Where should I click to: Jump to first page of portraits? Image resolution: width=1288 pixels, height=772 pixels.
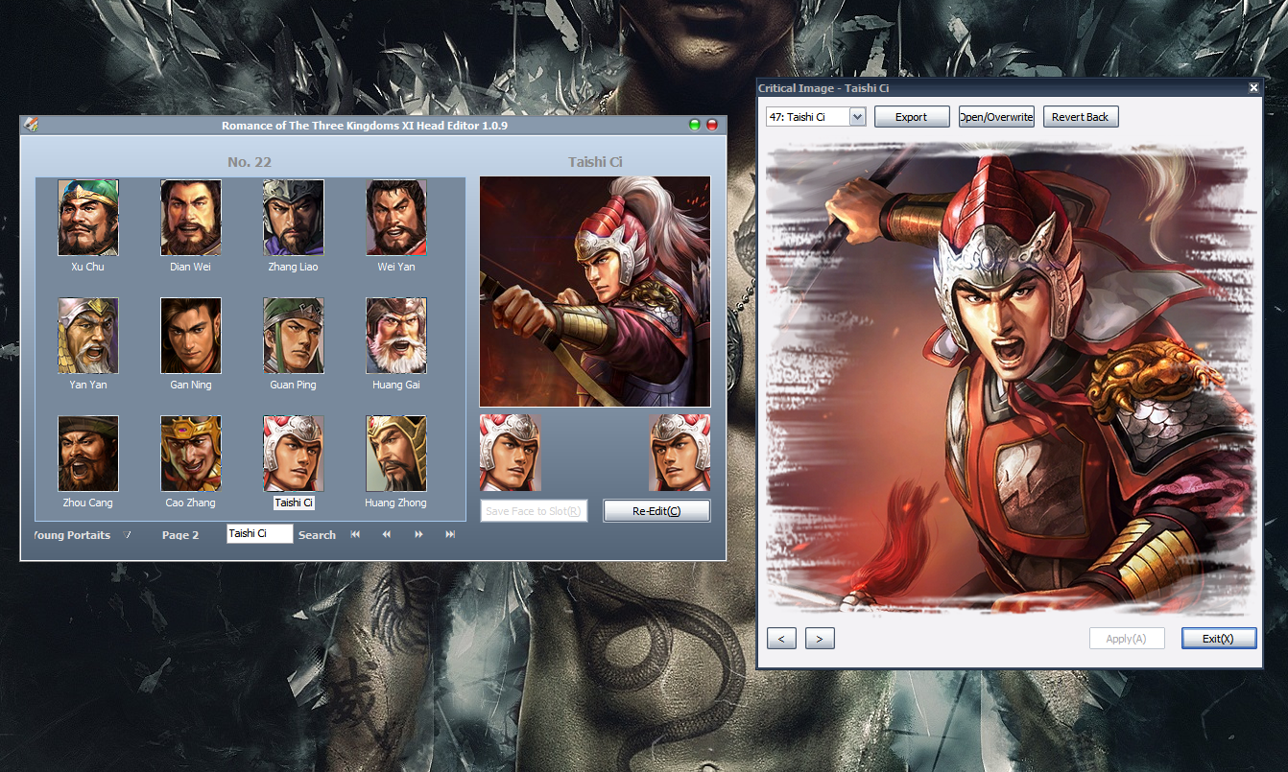355,534
